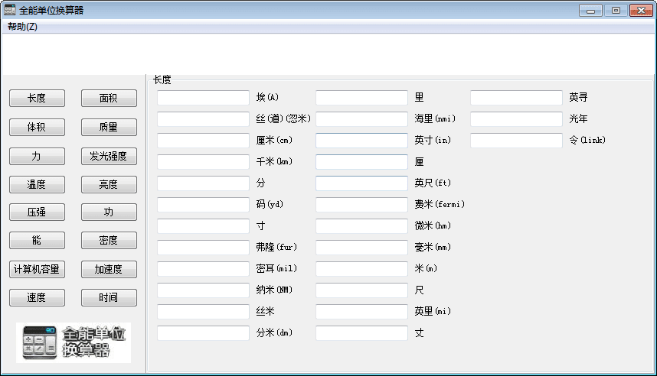Open the 加速度 category
Screen dimensions: 657x376
coord(109,270)
